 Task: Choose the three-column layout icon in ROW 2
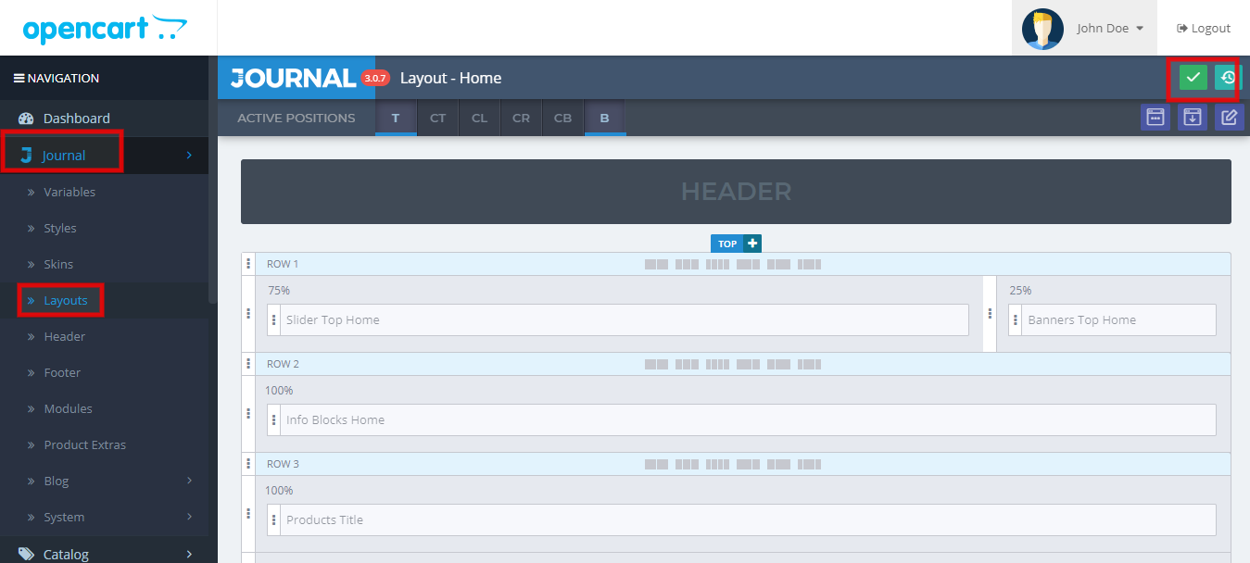687,364
